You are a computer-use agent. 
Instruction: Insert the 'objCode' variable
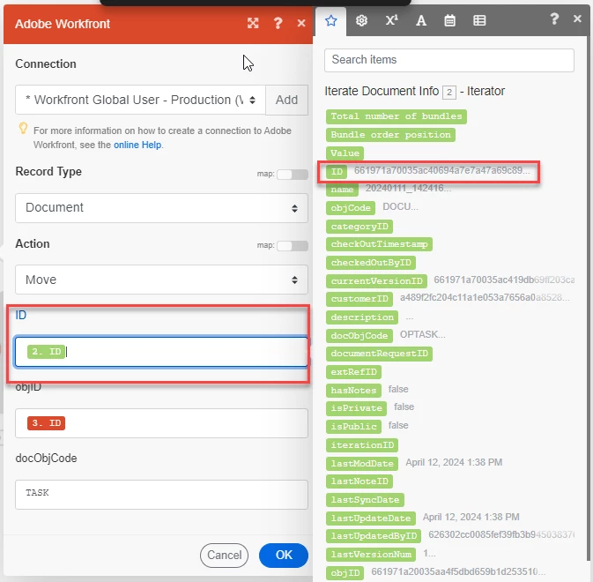point(351,208)
